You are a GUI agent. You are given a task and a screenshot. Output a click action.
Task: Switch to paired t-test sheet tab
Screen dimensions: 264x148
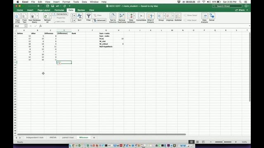coord(68,137)
